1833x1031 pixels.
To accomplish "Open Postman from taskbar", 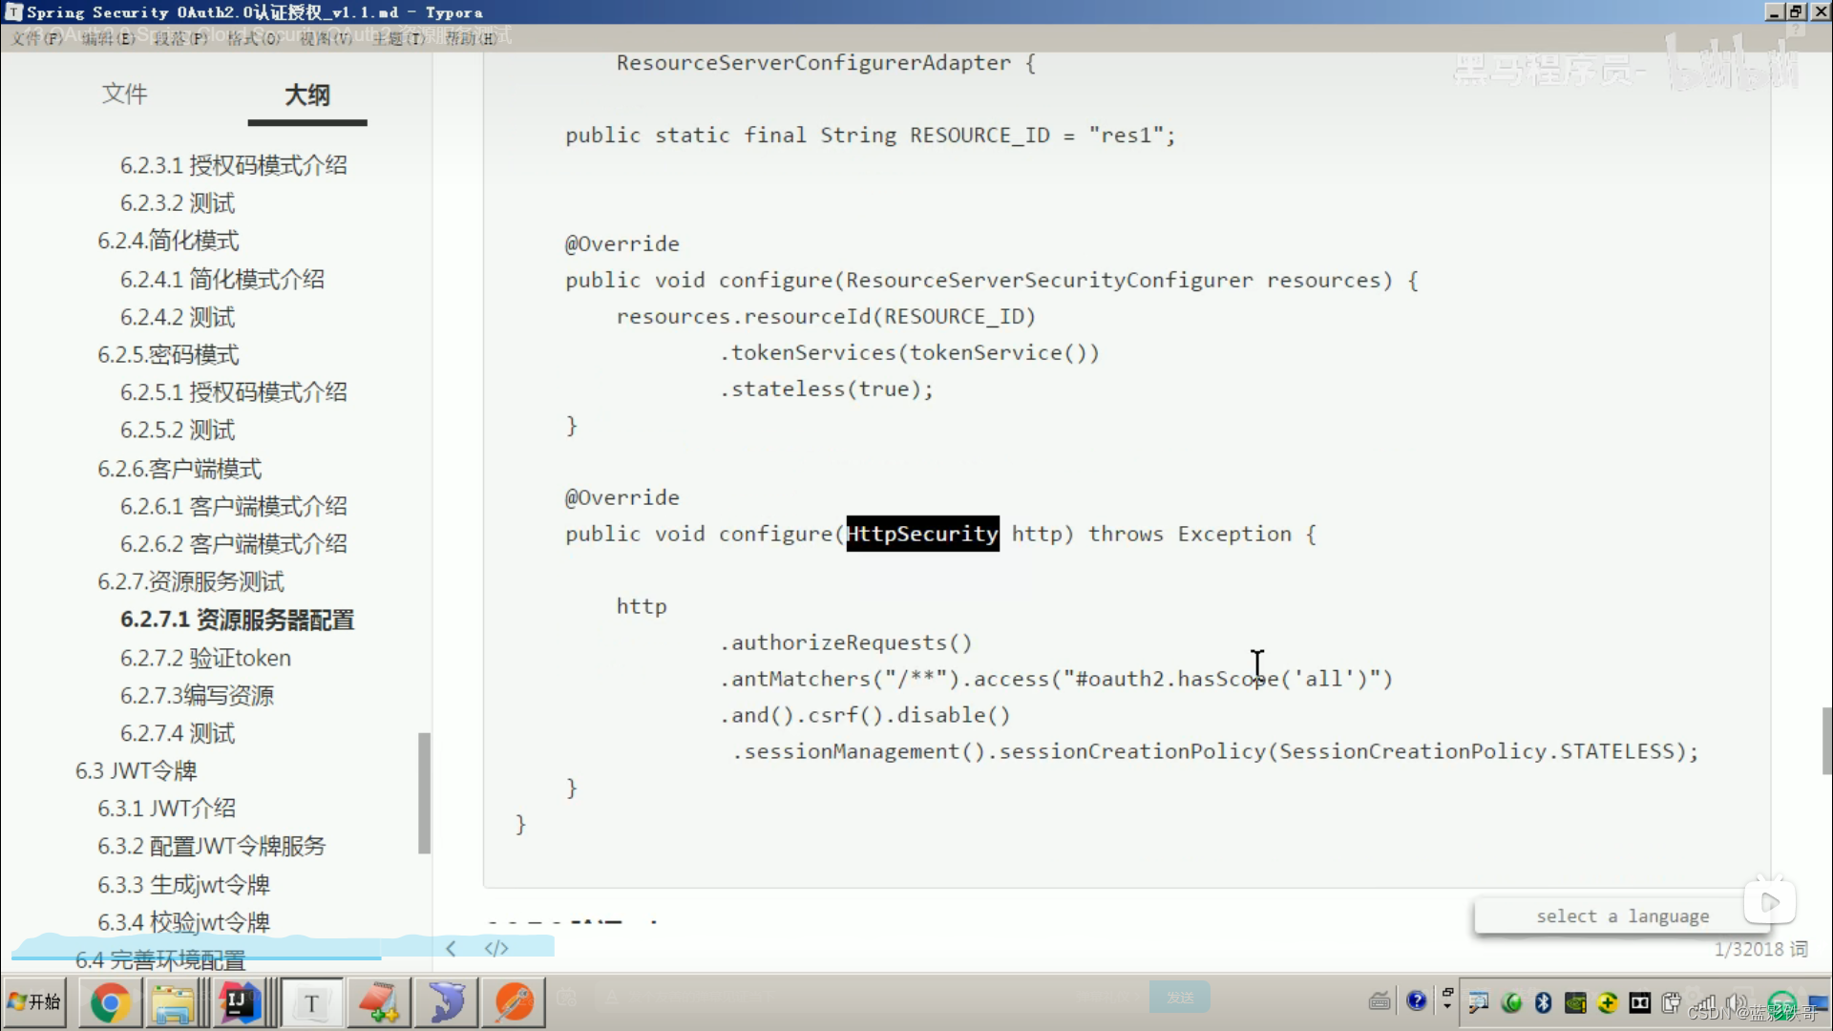I will tap(514, 1002).
